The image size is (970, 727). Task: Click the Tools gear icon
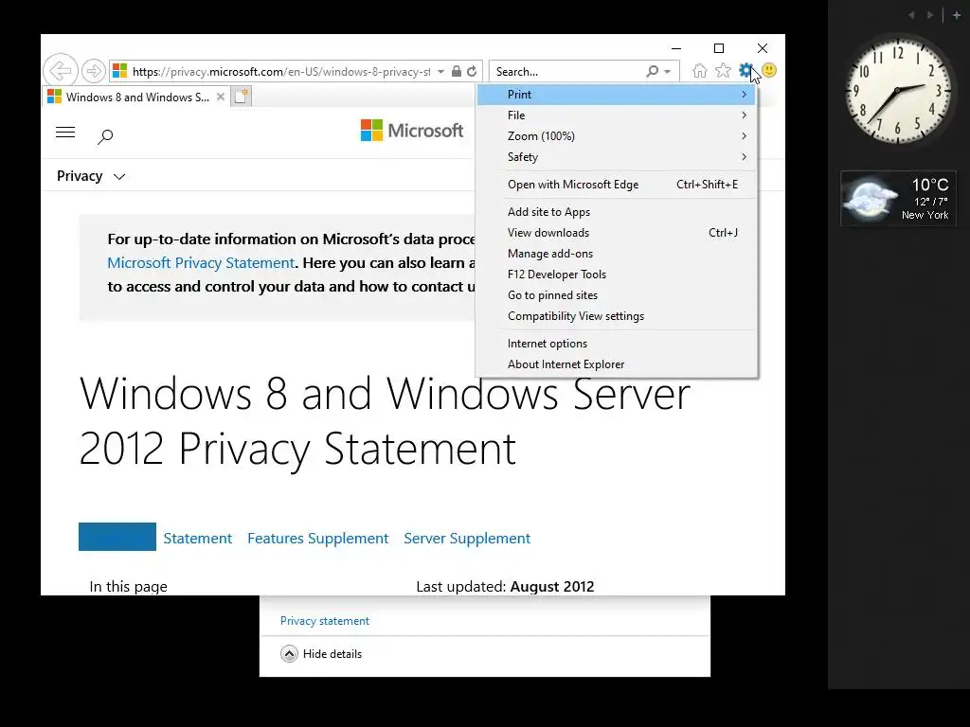click(746, 70)
